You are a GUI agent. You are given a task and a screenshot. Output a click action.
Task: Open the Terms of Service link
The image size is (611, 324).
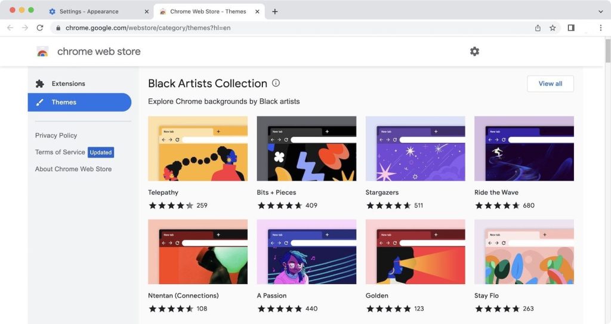tap(60, 152)
